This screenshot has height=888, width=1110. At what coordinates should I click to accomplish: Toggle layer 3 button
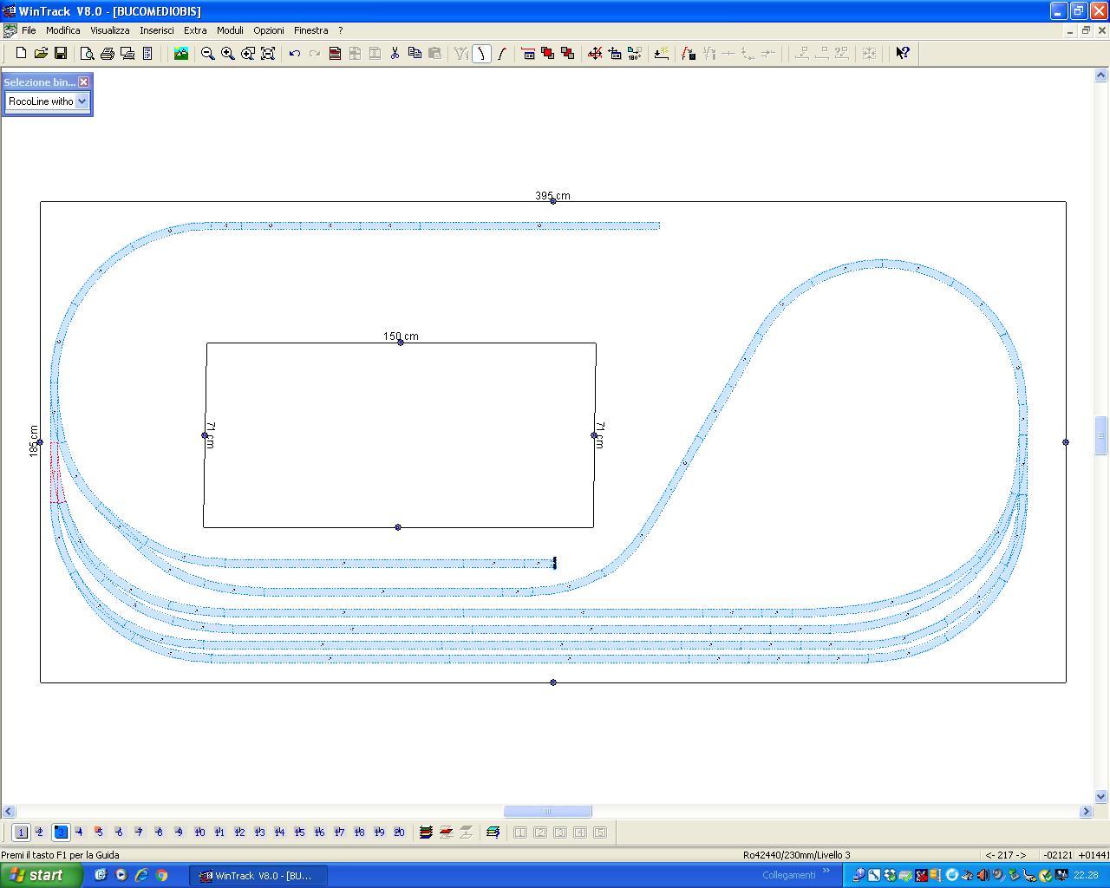[60, 832]
